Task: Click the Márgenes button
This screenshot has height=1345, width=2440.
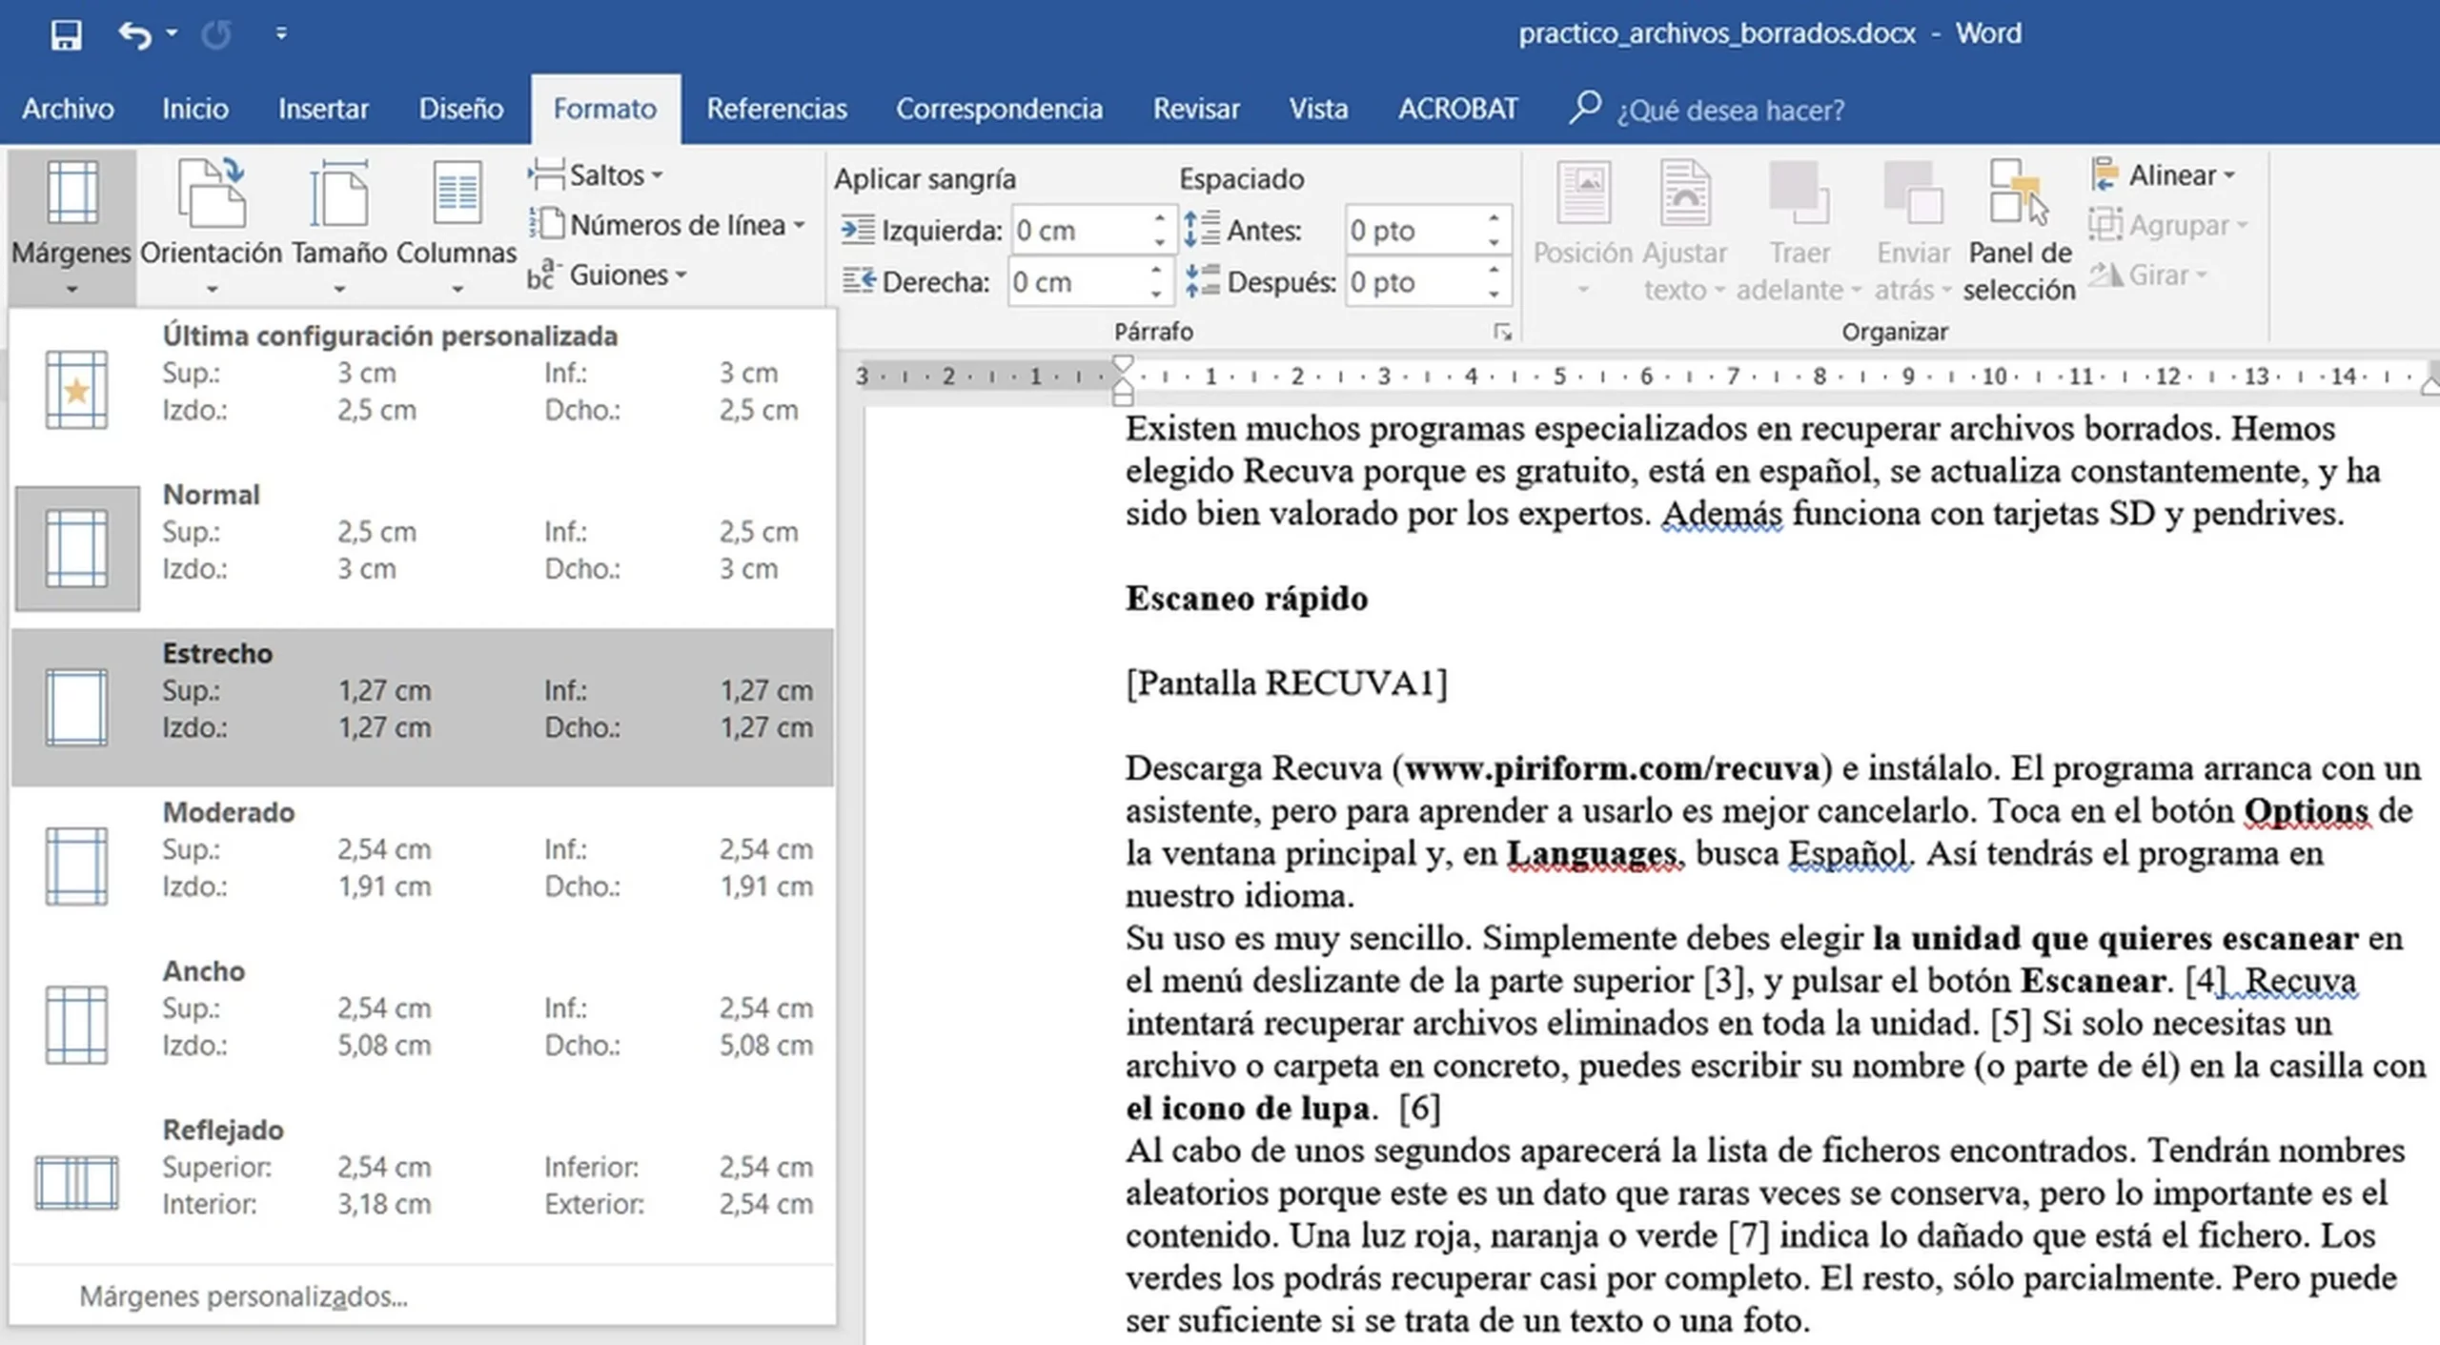Action: tap(71, 227)
